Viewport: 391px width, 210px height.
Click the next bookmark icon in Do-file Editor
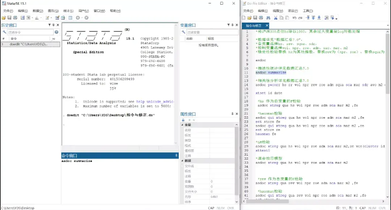[319, 18]
